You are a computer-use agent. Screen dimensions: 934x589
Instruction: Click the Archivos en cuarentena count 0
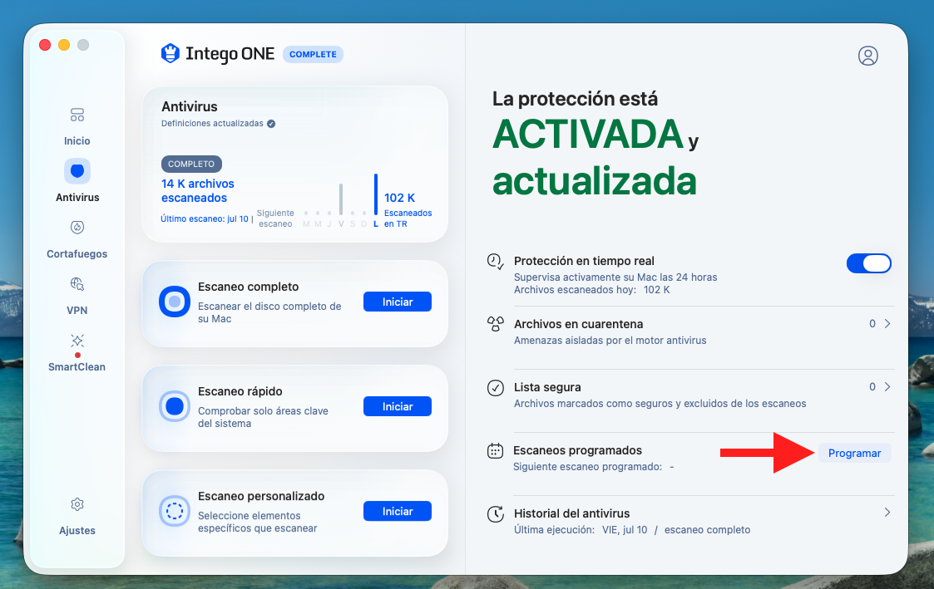click(x=872, y=324)
